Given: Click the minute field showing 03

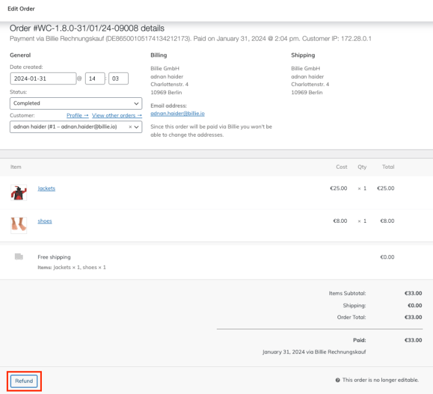Looking at the screenshot, I should tap(118, 78).
